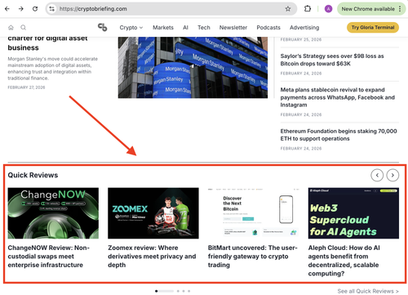Select the first active carousel pagination dot
The image size is (408, 295).
(157, 291)
